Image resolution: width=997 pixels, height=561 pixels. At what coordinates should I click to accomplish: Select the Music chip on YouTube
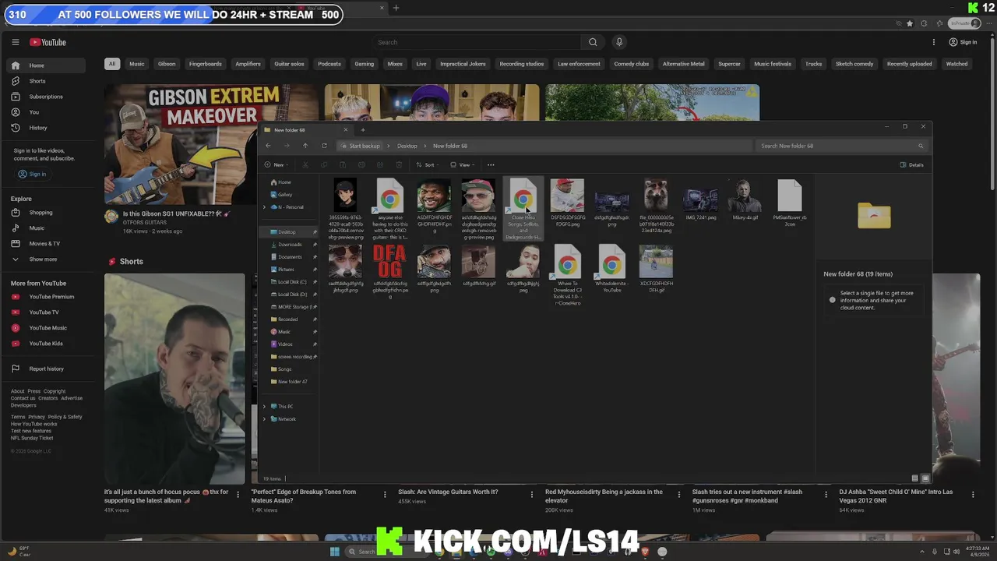click(x=137, y=64)
